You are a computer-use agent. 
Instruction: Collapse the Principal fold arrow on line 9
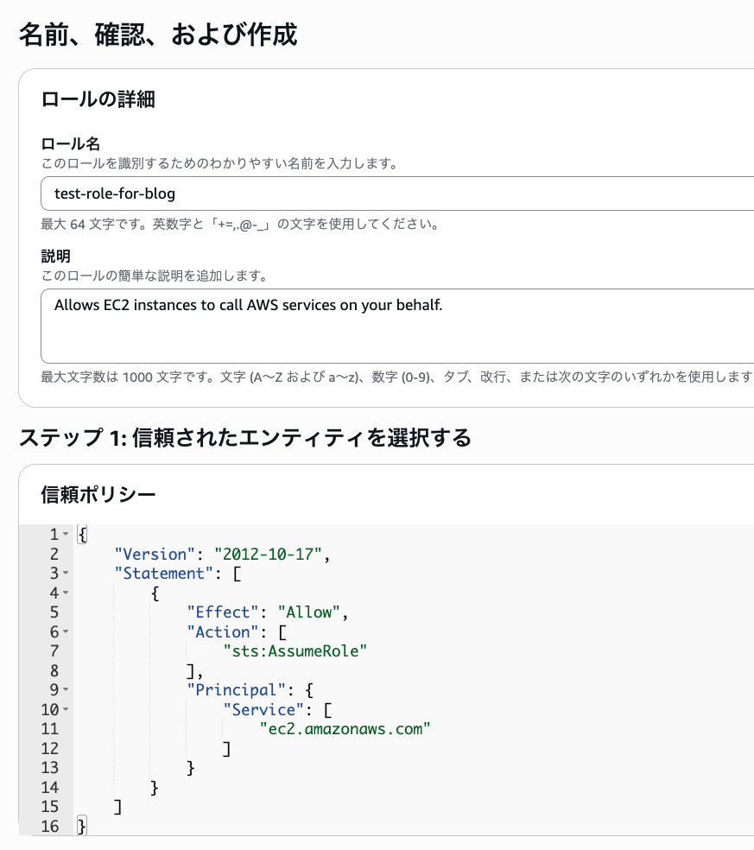66,689
